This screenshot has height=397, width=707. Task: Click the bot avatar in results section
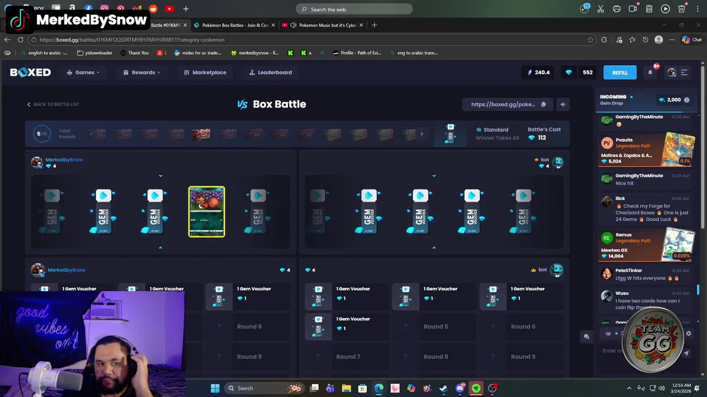[556, 270]
